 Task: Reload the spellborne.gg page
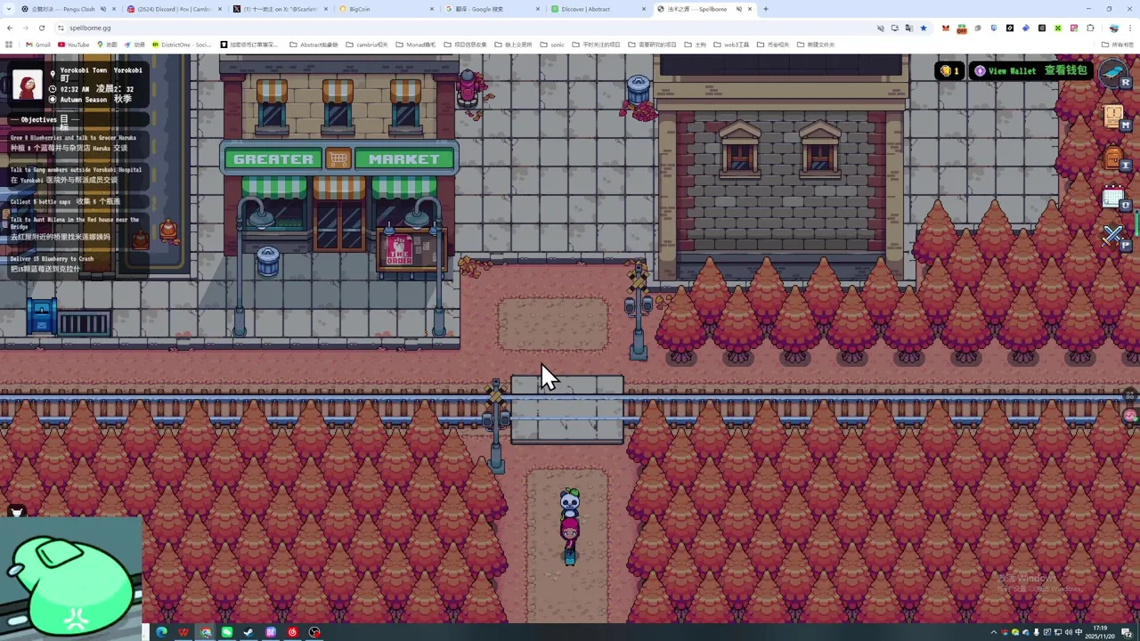click(x=41, y=28)
